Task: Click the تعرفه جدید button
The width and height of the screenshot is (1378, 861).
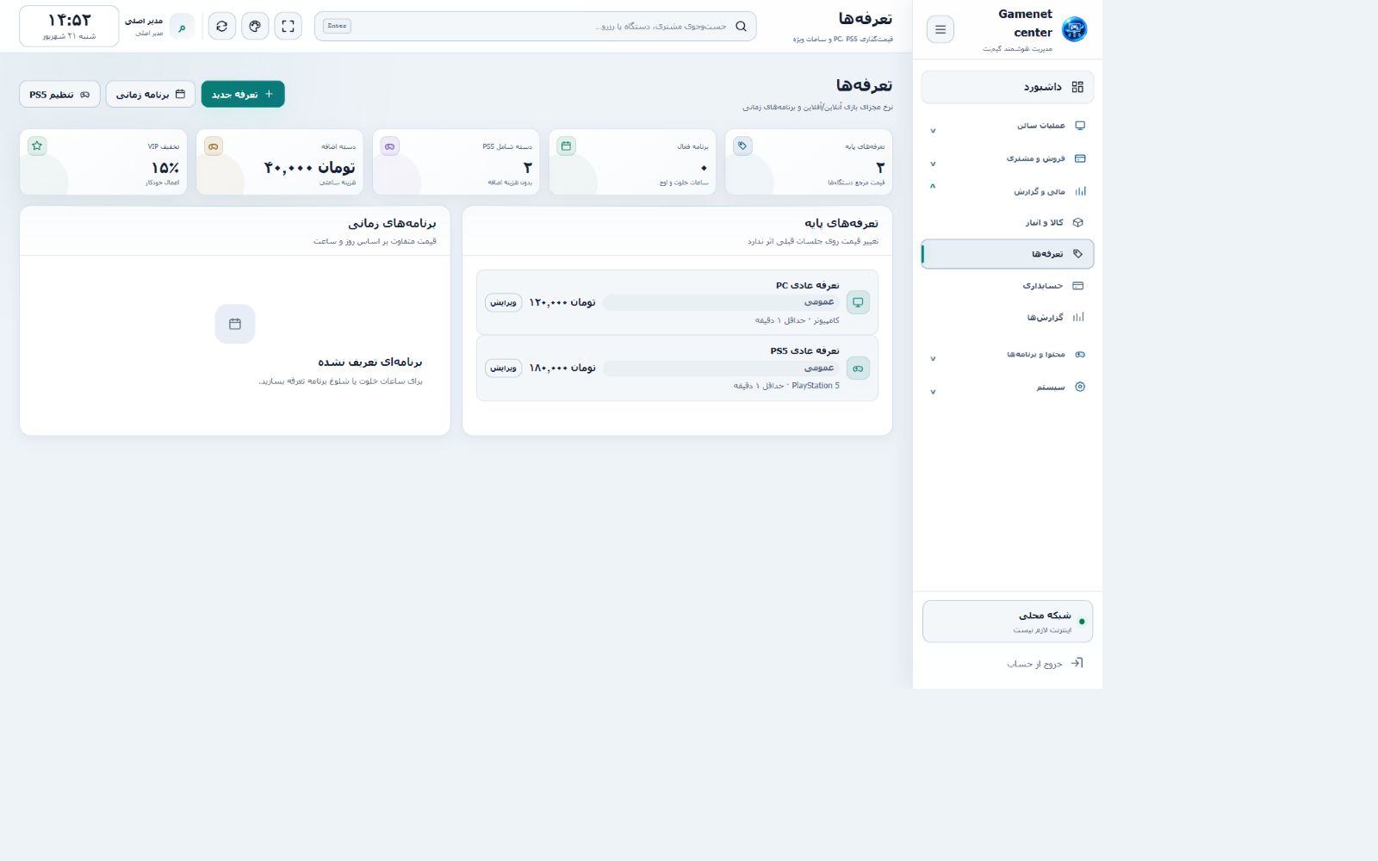Action: pos(243,94)
